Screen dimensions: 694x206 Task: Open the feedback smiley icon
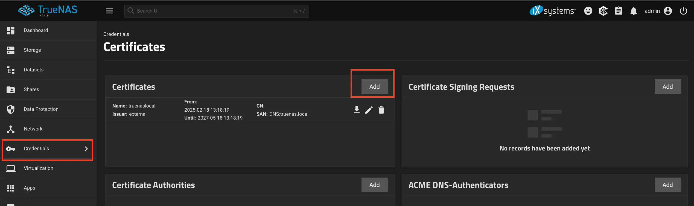point(588,11)
